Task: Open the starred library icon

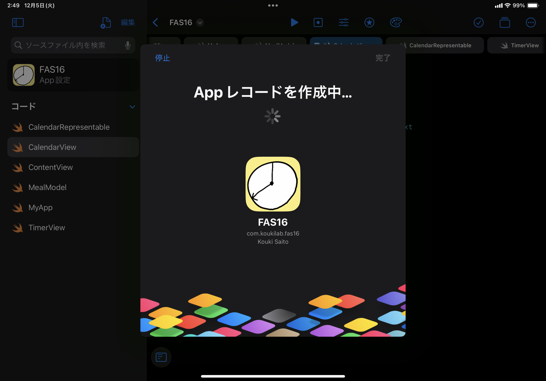Action: tap(369, 22)
